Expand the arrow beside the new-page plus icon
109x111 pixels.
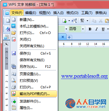coord(69,21)
